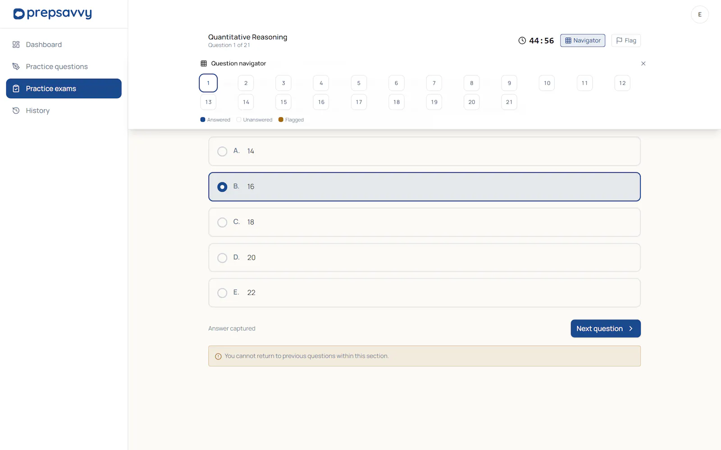Click the Answered legend blue dot
721x450 pixels.
coord(203,120)
